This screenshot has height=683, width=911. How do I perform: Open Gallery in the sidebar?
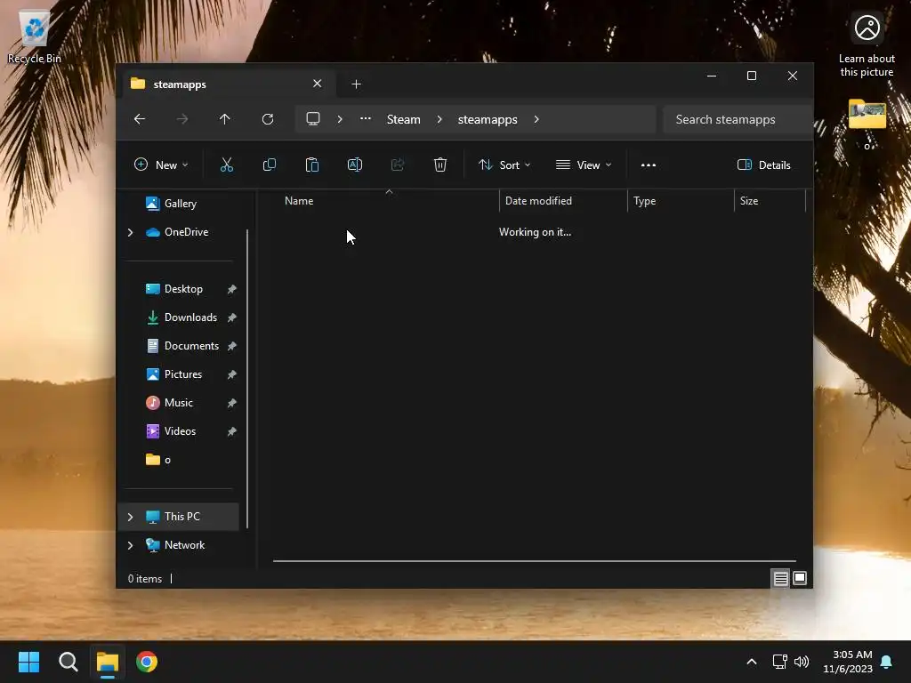click(179, 204)
